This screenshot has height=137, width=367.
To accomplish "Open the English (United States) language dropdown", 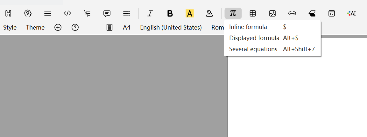I will coord(171,28).
